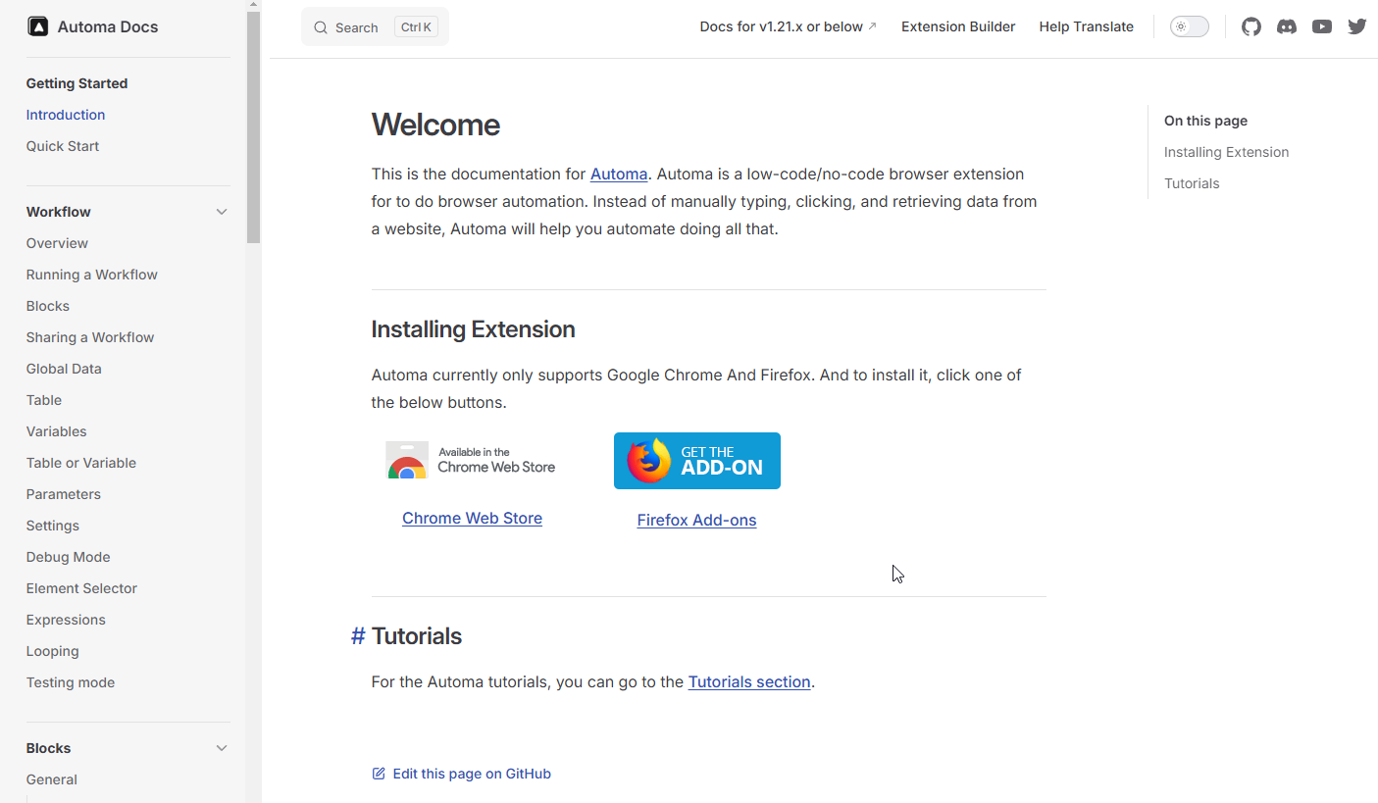
Task: Toggle the dark mode appearance switch
Action: (x=1189, y=26)
